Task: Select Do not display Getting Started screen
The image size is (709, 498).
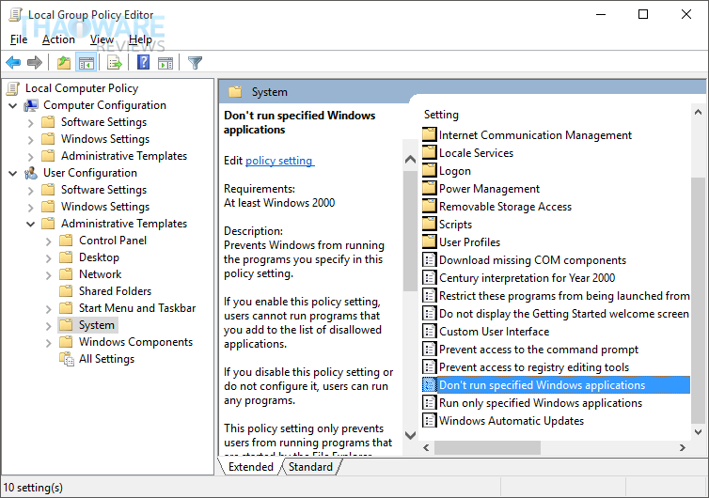Action: 564,314
